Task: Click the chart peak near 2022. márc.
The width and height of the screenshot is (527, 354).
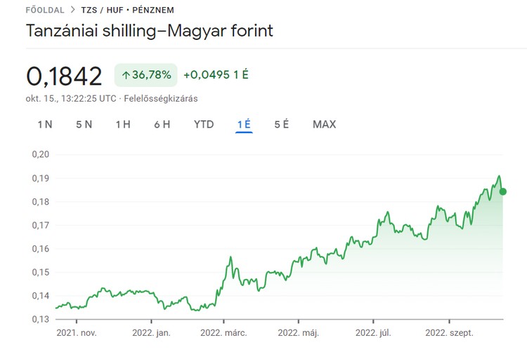Action: (x=230, y=257)
